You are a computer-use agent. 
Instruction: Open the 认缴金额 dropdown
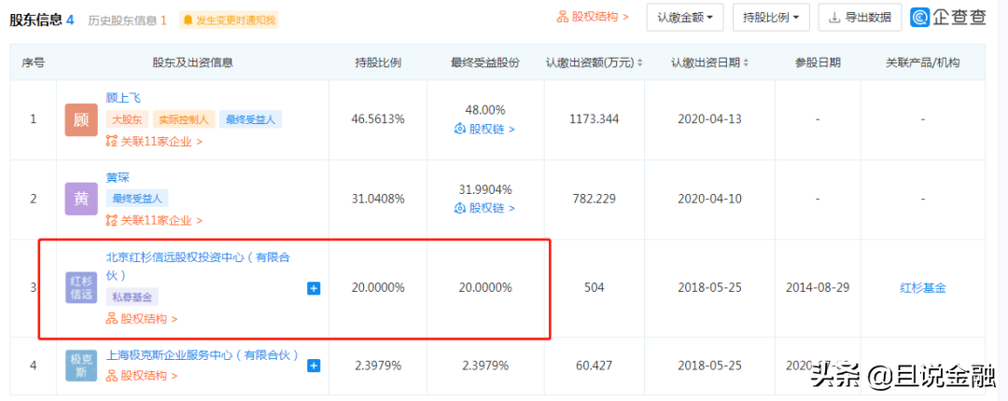tap(685, 18)
